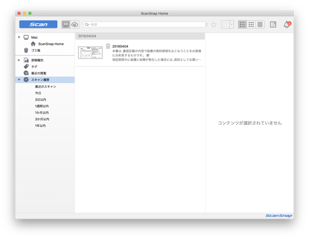Click the sort order arrows button
This screenshot has height=239, width=309.
pos(225,25)
